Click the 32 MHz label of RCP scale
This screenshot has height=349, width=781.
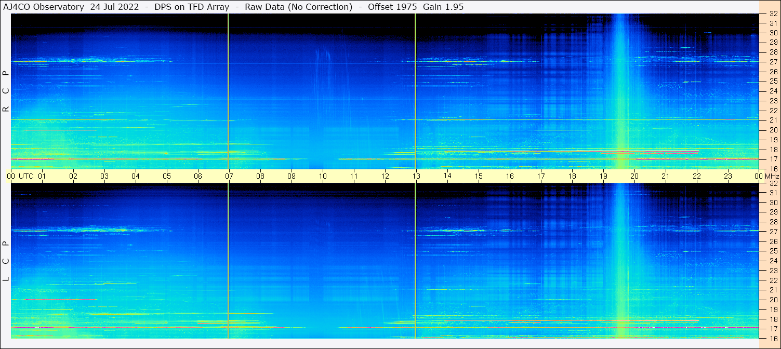(773, 14)
